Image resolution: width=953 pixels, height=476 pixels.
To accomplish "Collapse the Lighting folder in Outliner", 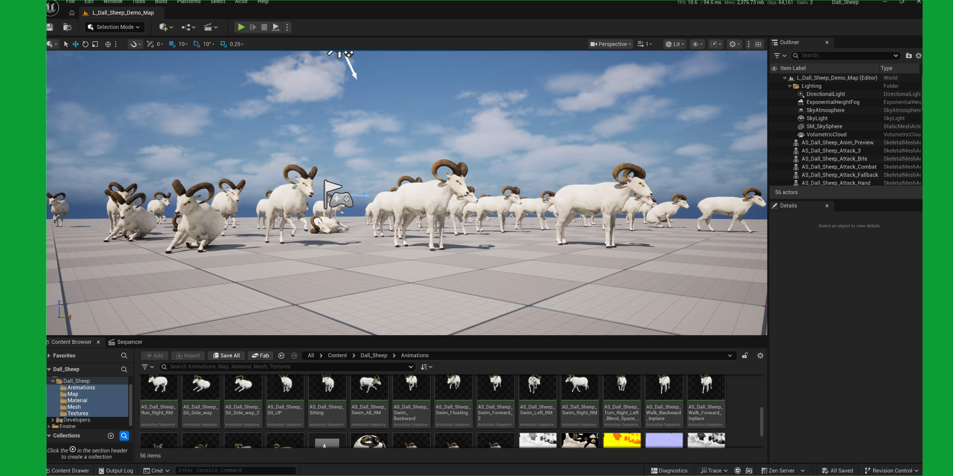I will [790, 86].
